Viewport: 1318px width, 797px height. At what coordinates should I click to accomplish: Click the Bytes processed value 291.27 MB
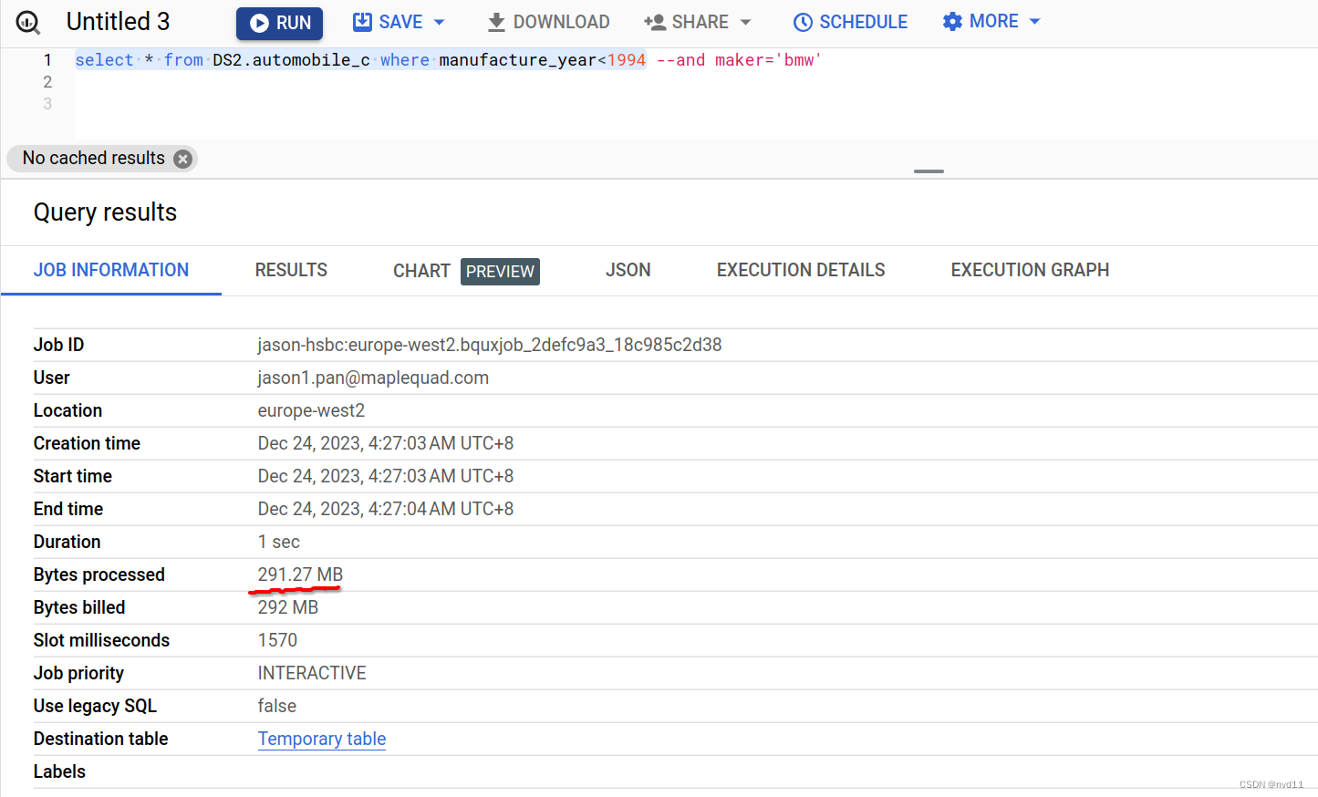(x=300, y=574)
